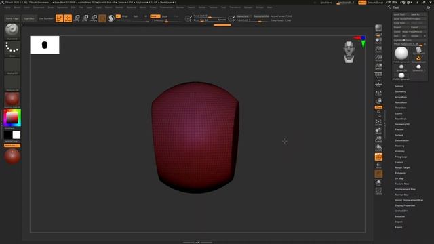Expand the Masking subpalette
This screenshot has height=244, width=434.
[x=399, y=146]
